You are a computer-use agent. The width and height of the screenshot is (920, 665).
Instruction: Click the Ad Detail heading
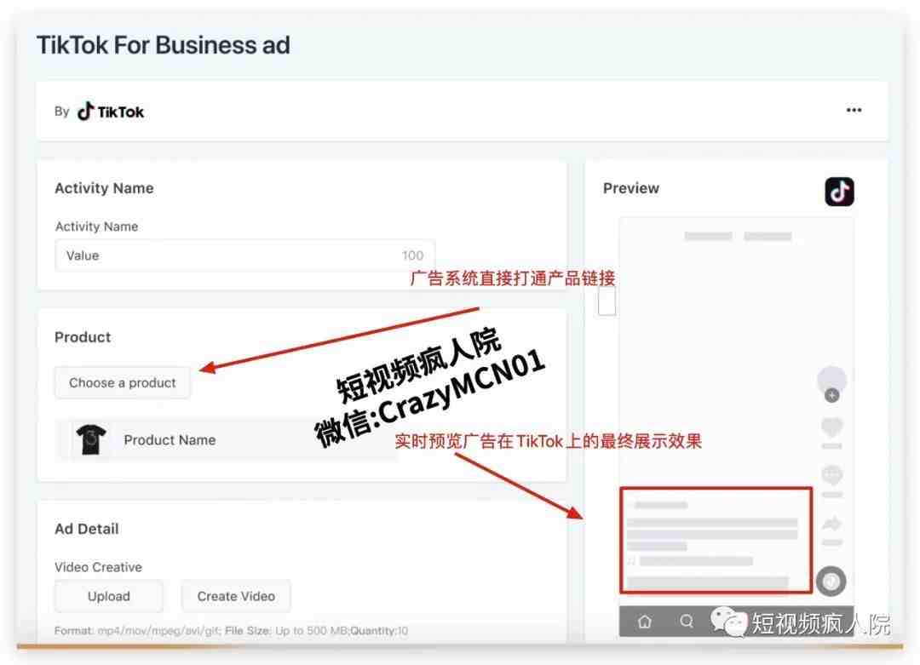click(x=86, y=529)
